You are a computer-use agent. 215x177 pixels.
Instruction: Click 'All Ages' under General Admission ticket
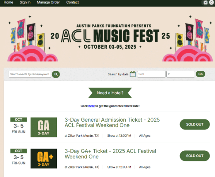click(x=145, y=136)
